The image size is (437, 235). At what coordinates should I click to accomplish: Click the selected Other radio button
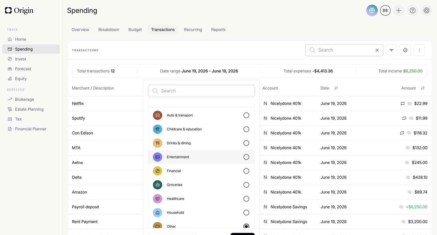click(246, 226)
